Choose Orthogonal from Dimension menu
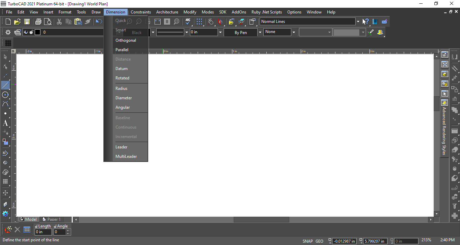Screen dimensions: 460x245 coord(126,40)
